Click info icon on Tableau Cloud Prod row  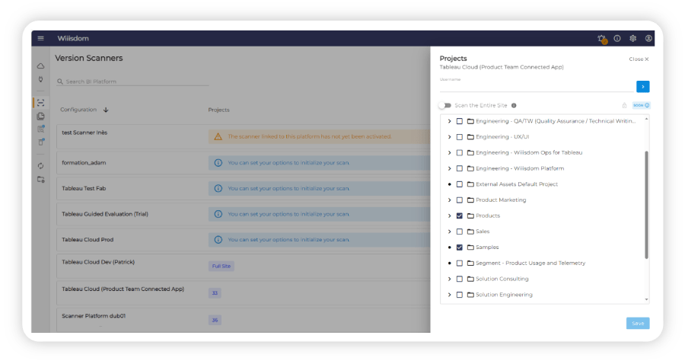pyautogui.click(x=218, y=240)
